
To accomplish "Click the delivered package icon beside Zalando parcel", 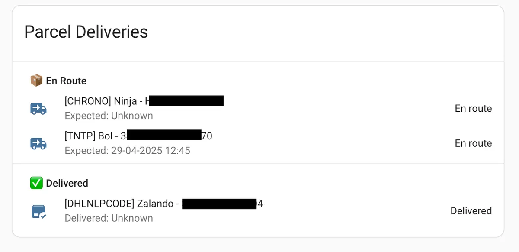I will coord(39,211).
